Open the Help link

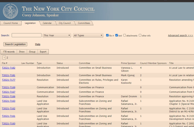(38, 44)
